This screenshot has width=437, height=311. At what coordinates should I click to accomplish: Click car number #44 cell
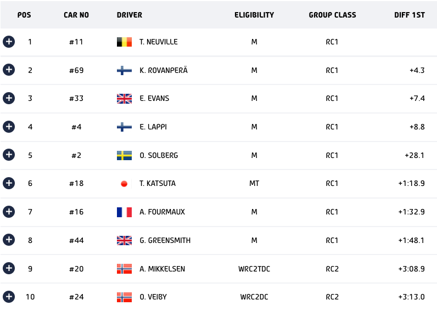pos(76,240)
